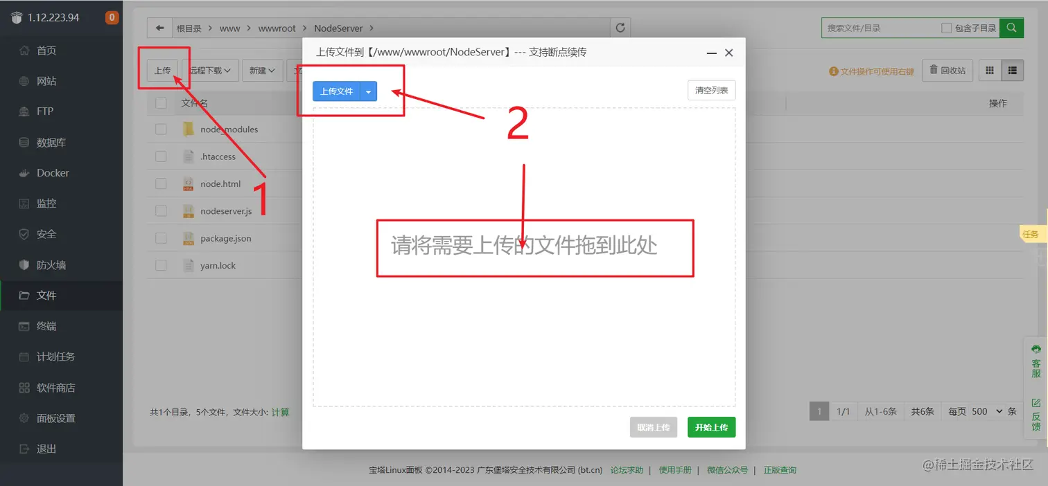Click the yarn.lock file icon

click(188, 265)
